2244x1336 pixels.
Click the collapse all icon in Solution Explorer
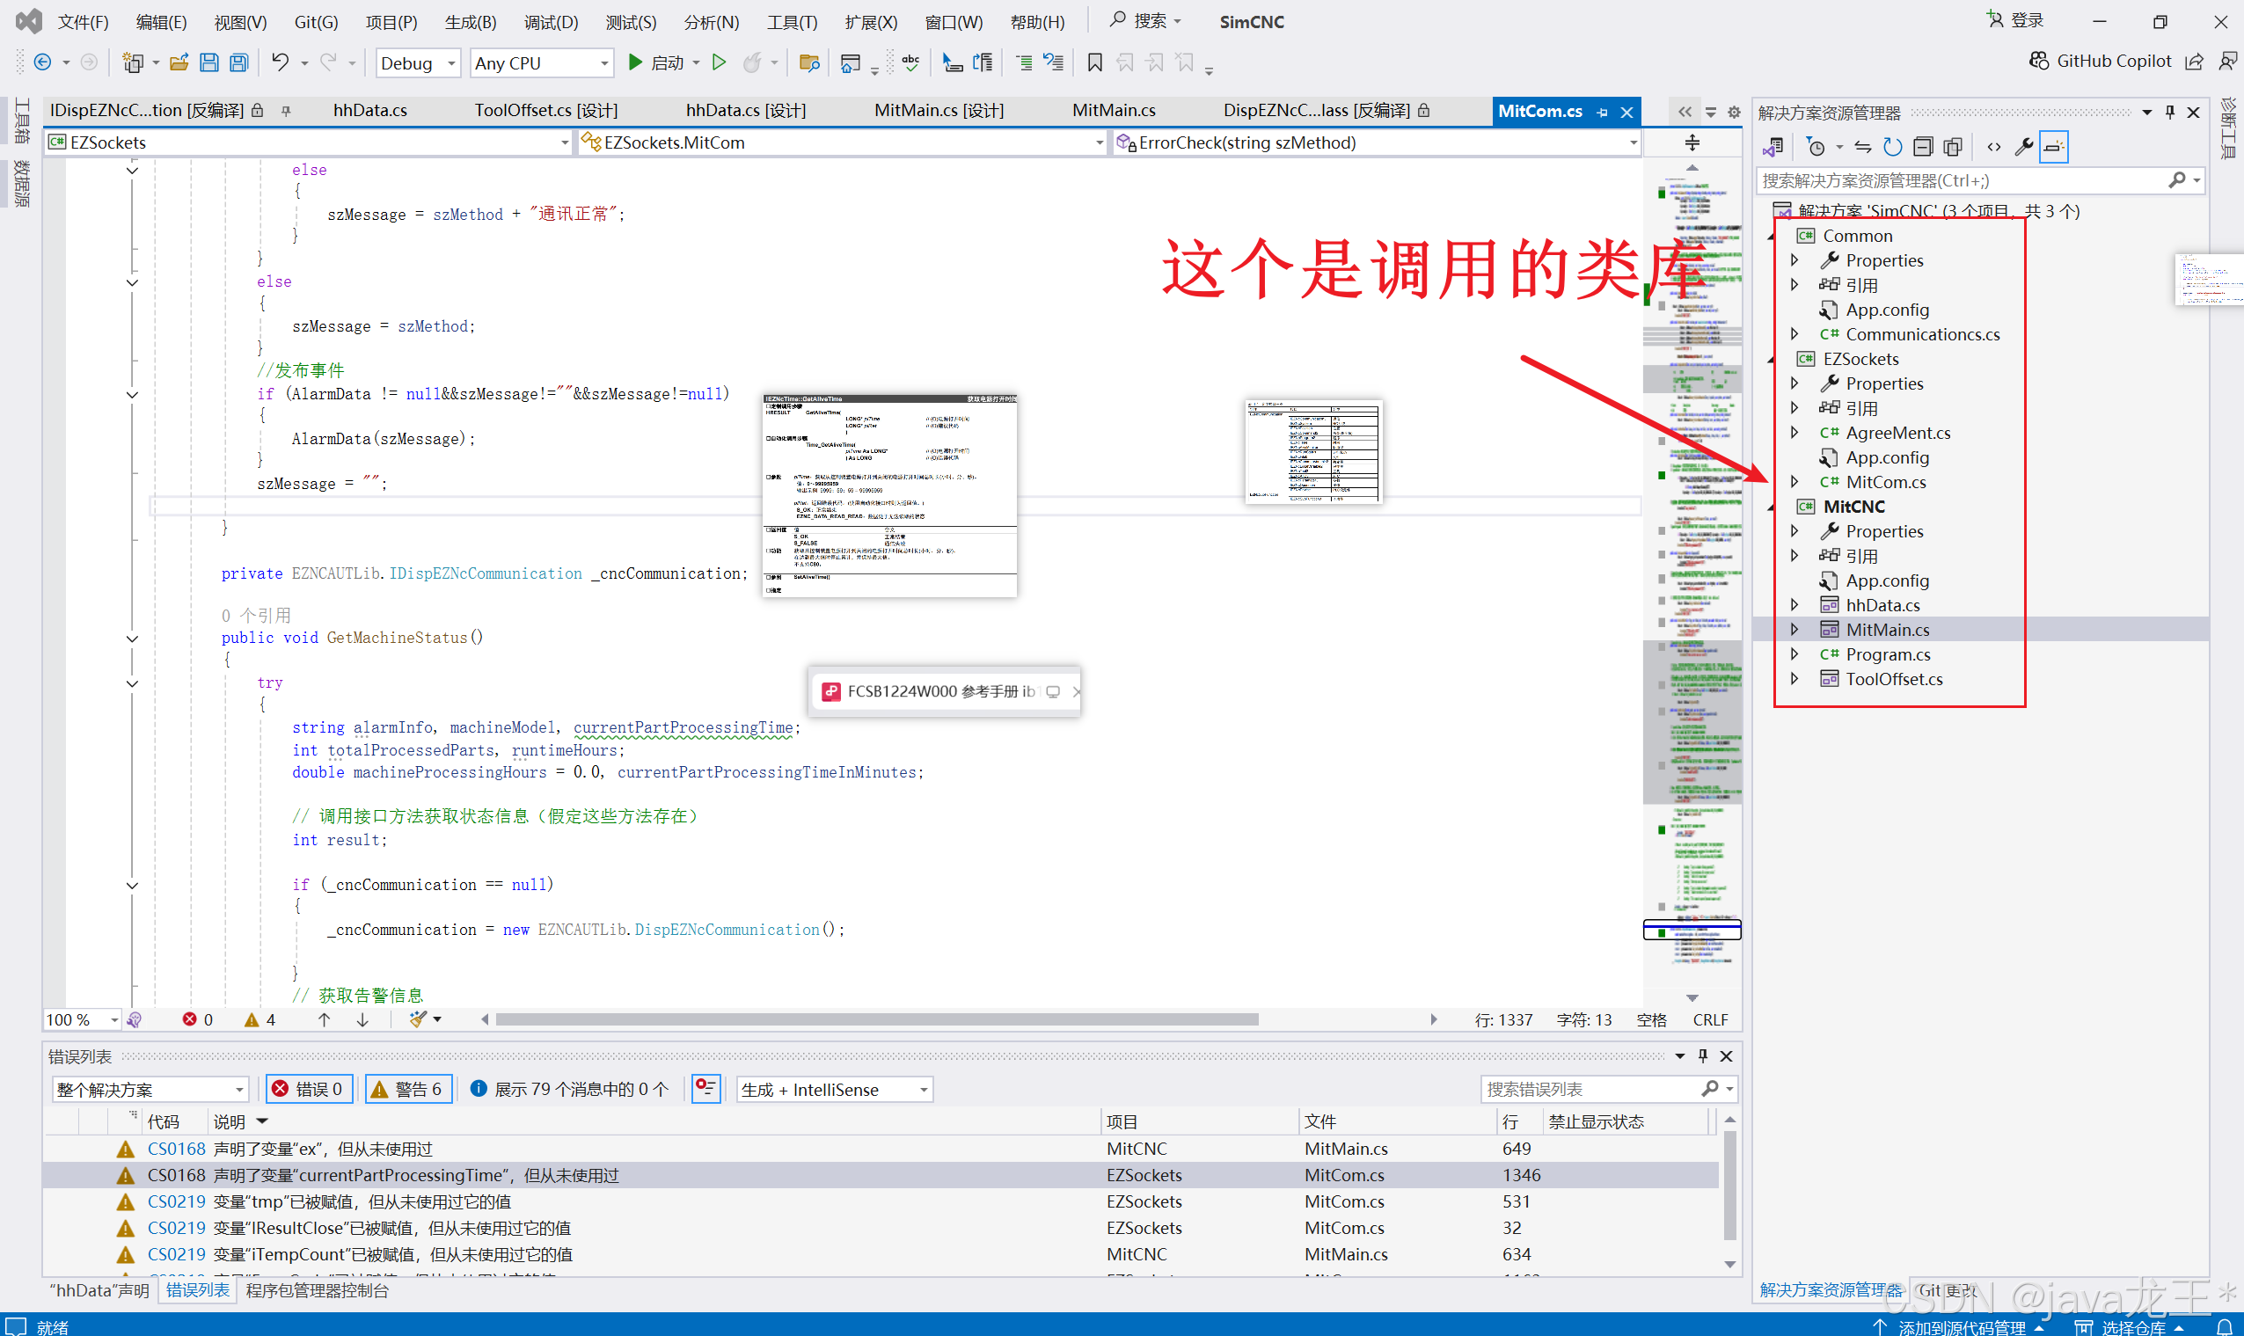coord(1923,147)
